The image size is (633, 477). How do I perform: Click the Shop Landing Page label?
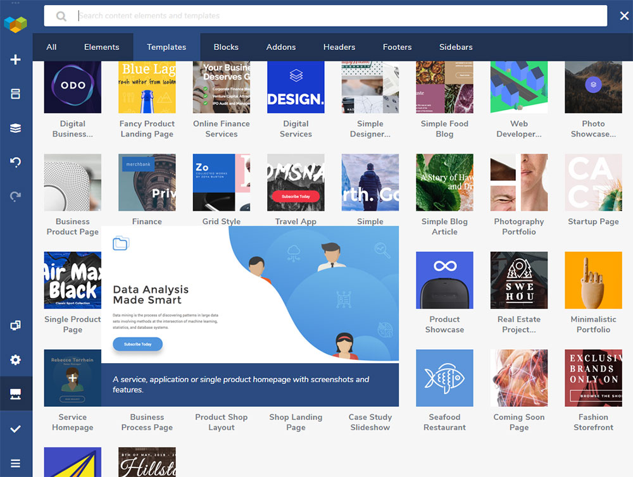pyautogui.click(x=296, y=422)
